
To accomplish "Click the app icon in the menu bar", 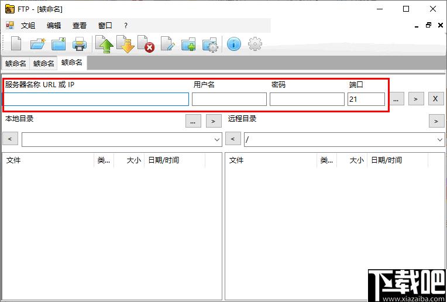I will 10,25.
